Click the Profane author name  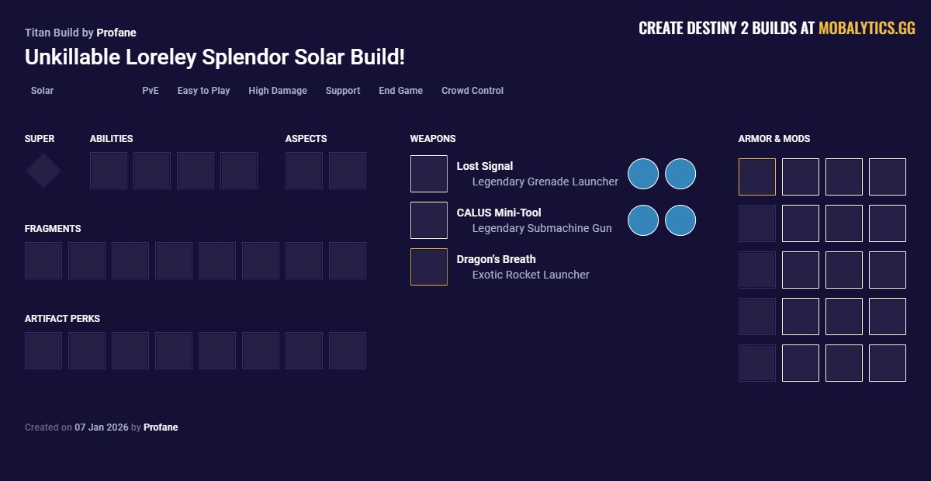[118, 33]
